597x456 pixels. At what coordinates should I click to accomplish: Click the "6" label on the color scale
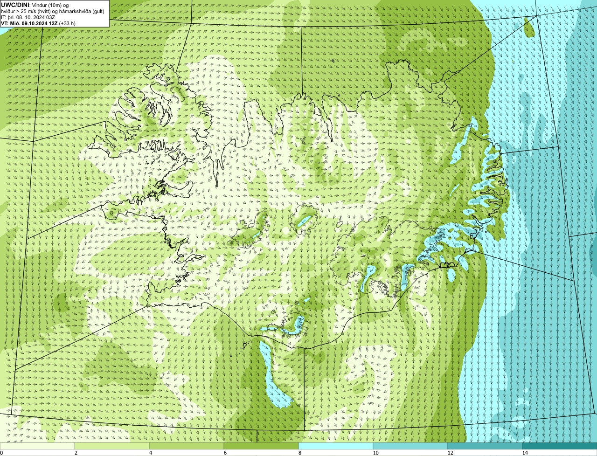click(x=225, y=453)
